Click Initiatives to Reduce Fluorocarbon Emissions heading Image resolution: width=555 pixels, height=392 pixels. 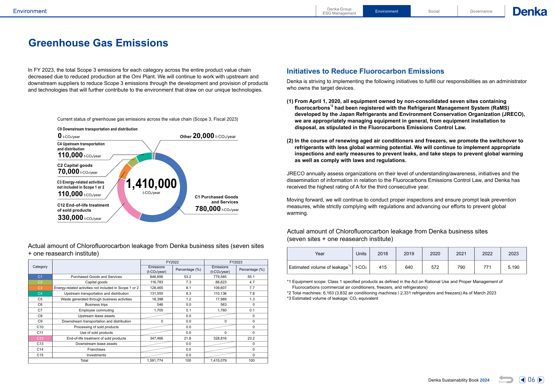[365, 71]
